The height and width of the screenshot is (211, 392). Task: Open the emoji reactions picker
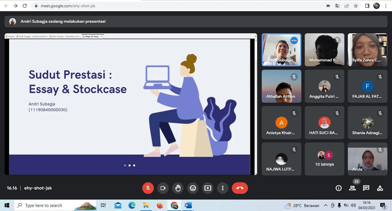tap(193, 188)
